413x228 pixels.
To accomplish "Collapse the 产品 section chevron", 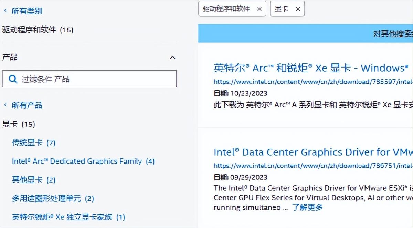I will tap(173, 58).
